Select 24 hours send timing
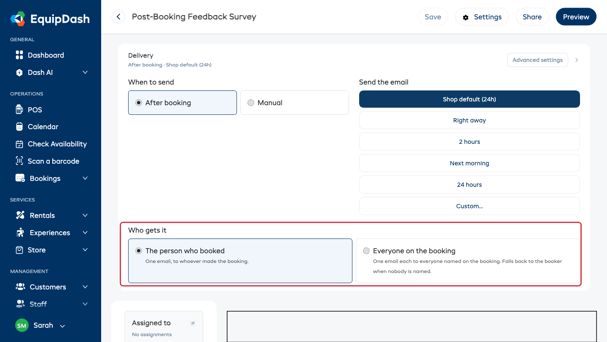 coord(470,185)
